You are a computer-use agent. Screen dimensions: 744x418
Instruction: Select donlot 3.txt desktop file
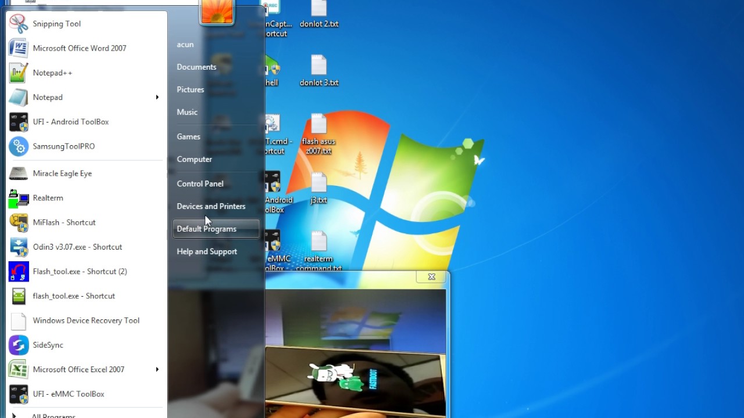pos(319,71)
